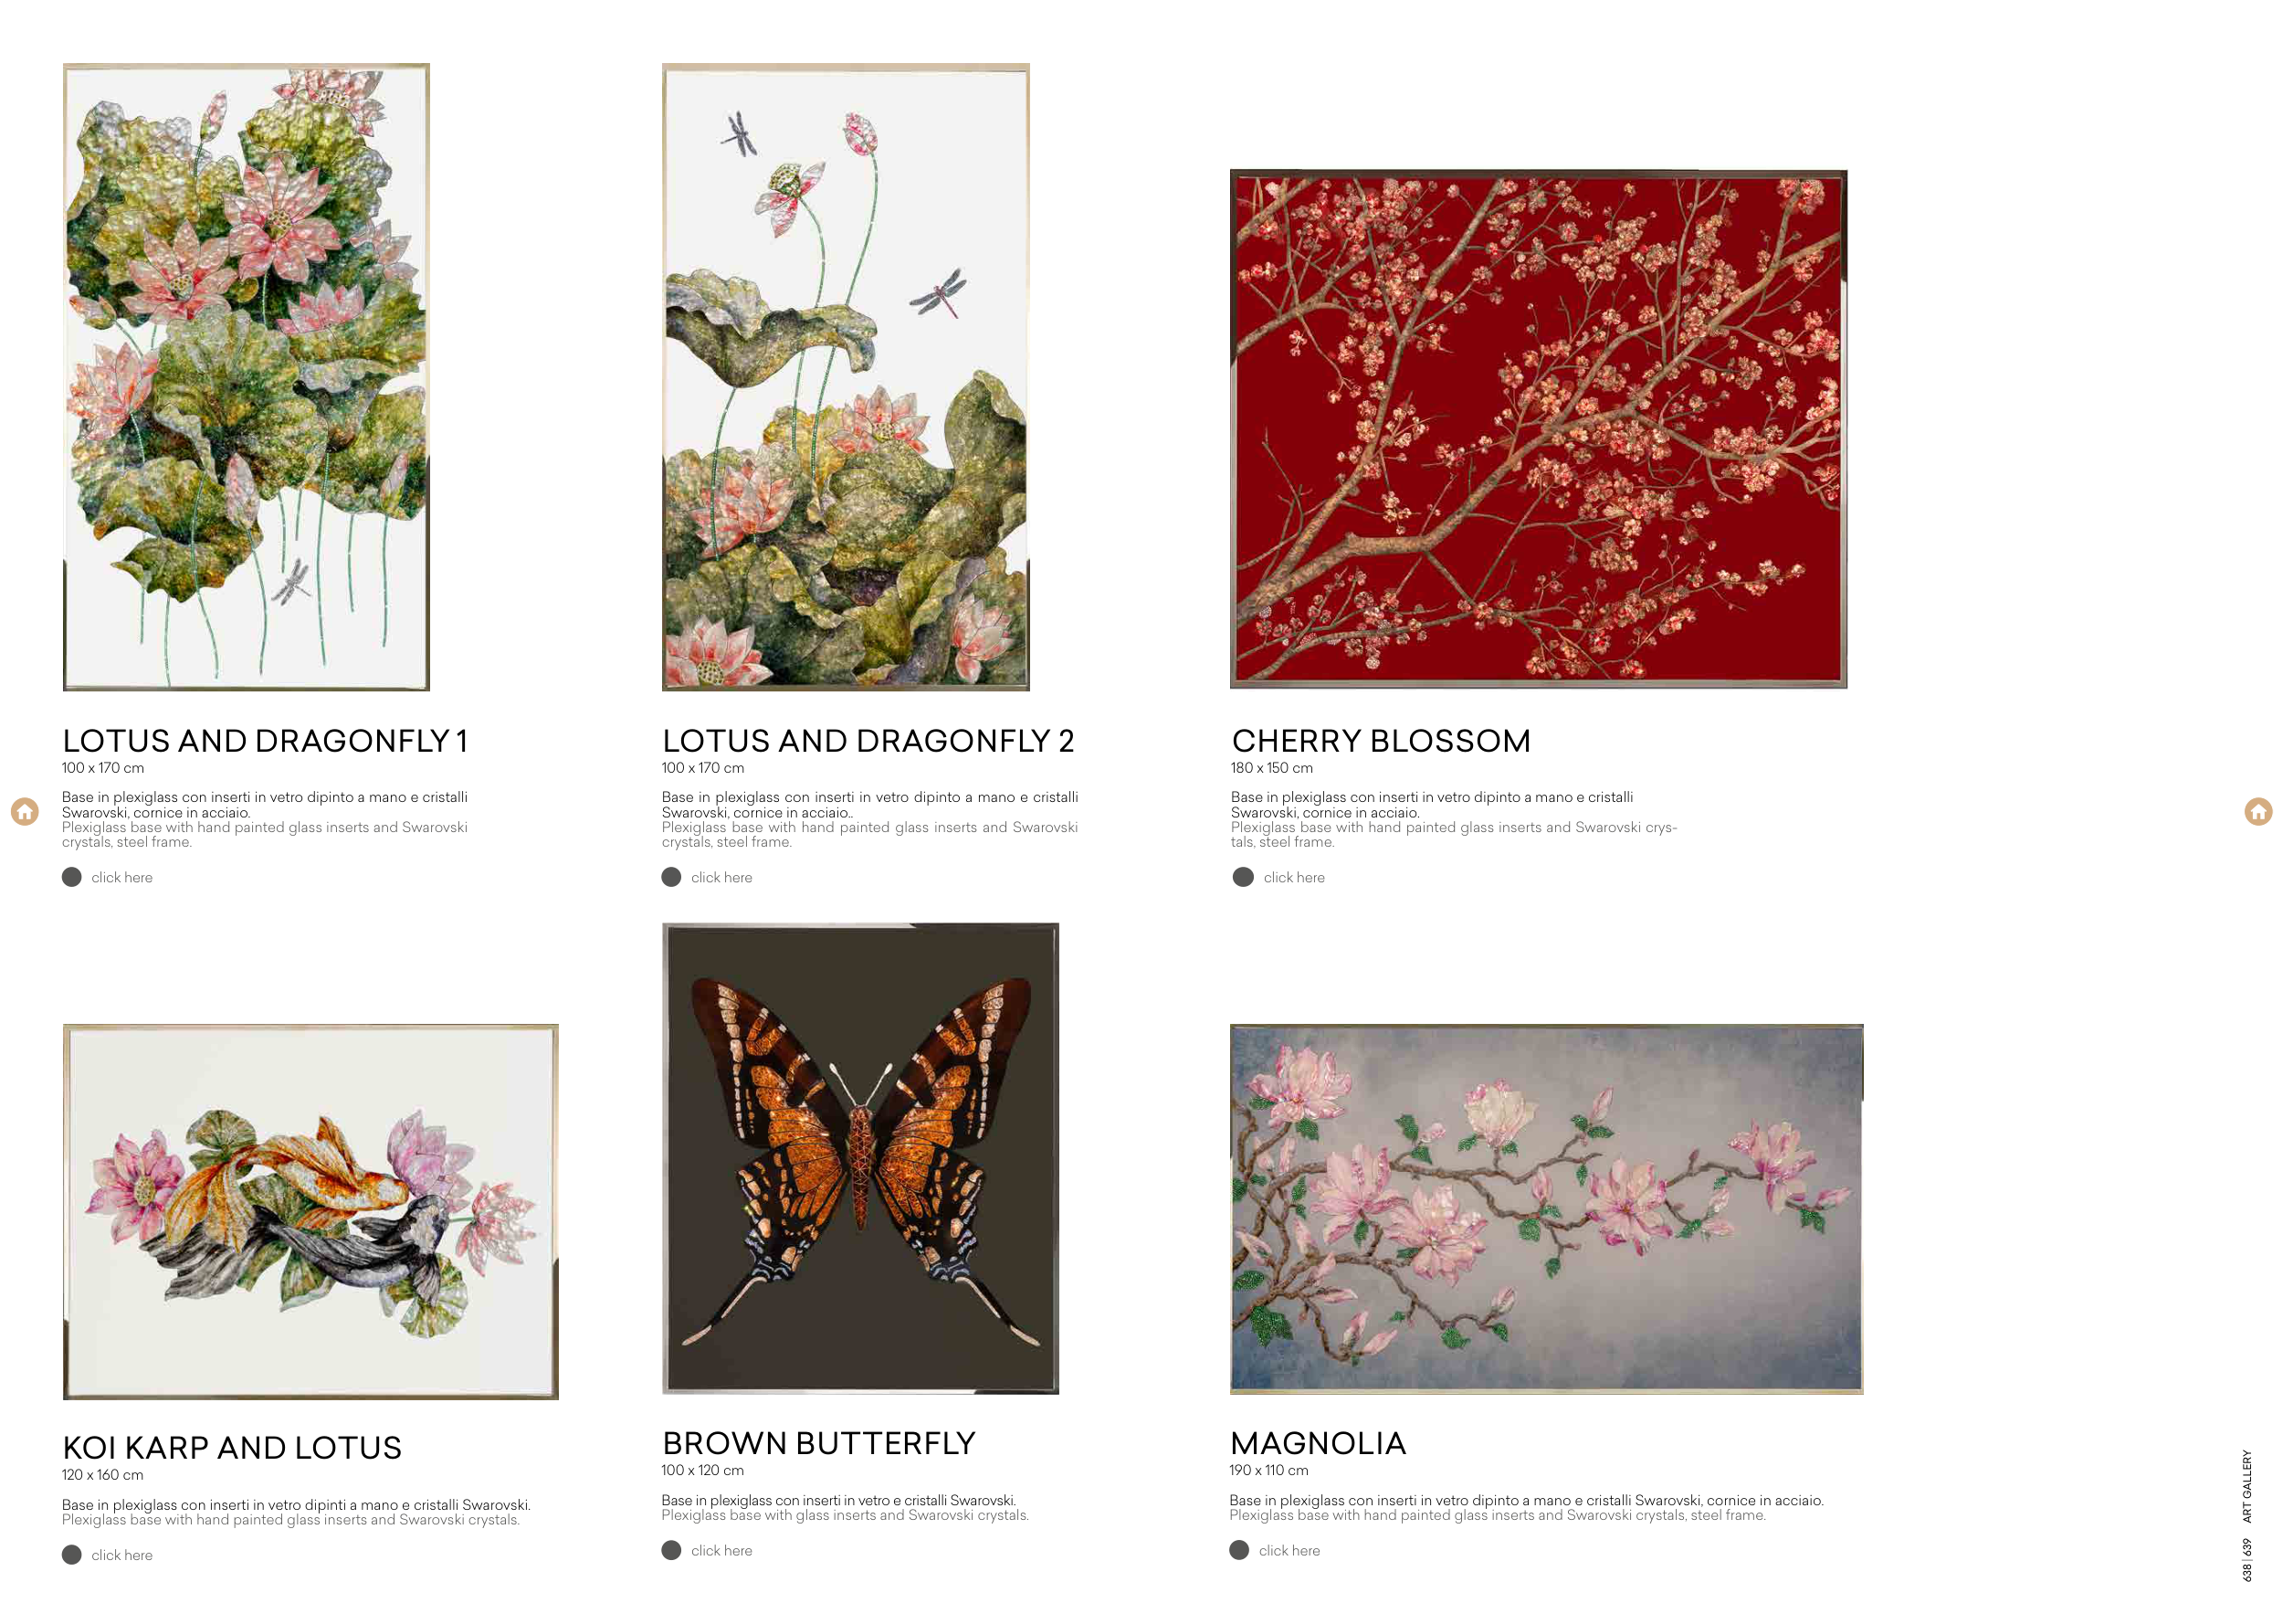Follow 'click here' link for Brown Butterfly
The width and height of the screenshot is (2283, 1624).
coord(721,1550)
